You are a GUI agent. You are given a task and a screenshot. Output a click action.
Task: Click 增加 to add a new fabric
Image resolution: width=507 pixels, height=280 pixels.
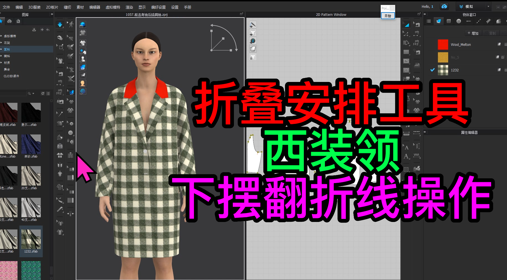click(473, 33)
